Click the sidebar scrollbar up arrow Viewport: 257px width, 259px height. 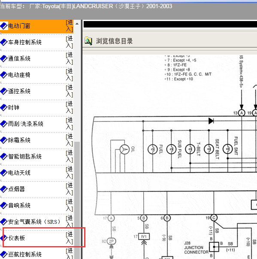tap(77, 24)
